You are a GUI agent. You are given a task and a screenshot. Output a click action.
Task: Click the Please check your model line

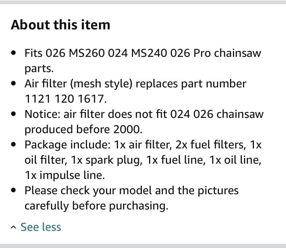coord(132,191)
